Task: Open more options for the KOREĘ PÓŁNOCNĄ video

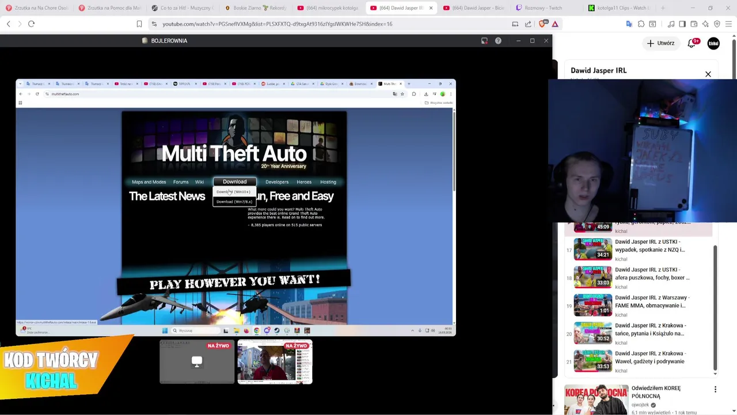Action: (715, 390)
